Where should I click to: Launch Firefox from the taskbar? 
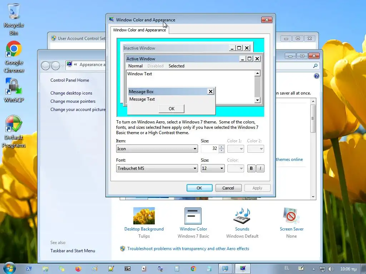click(78, 269)
